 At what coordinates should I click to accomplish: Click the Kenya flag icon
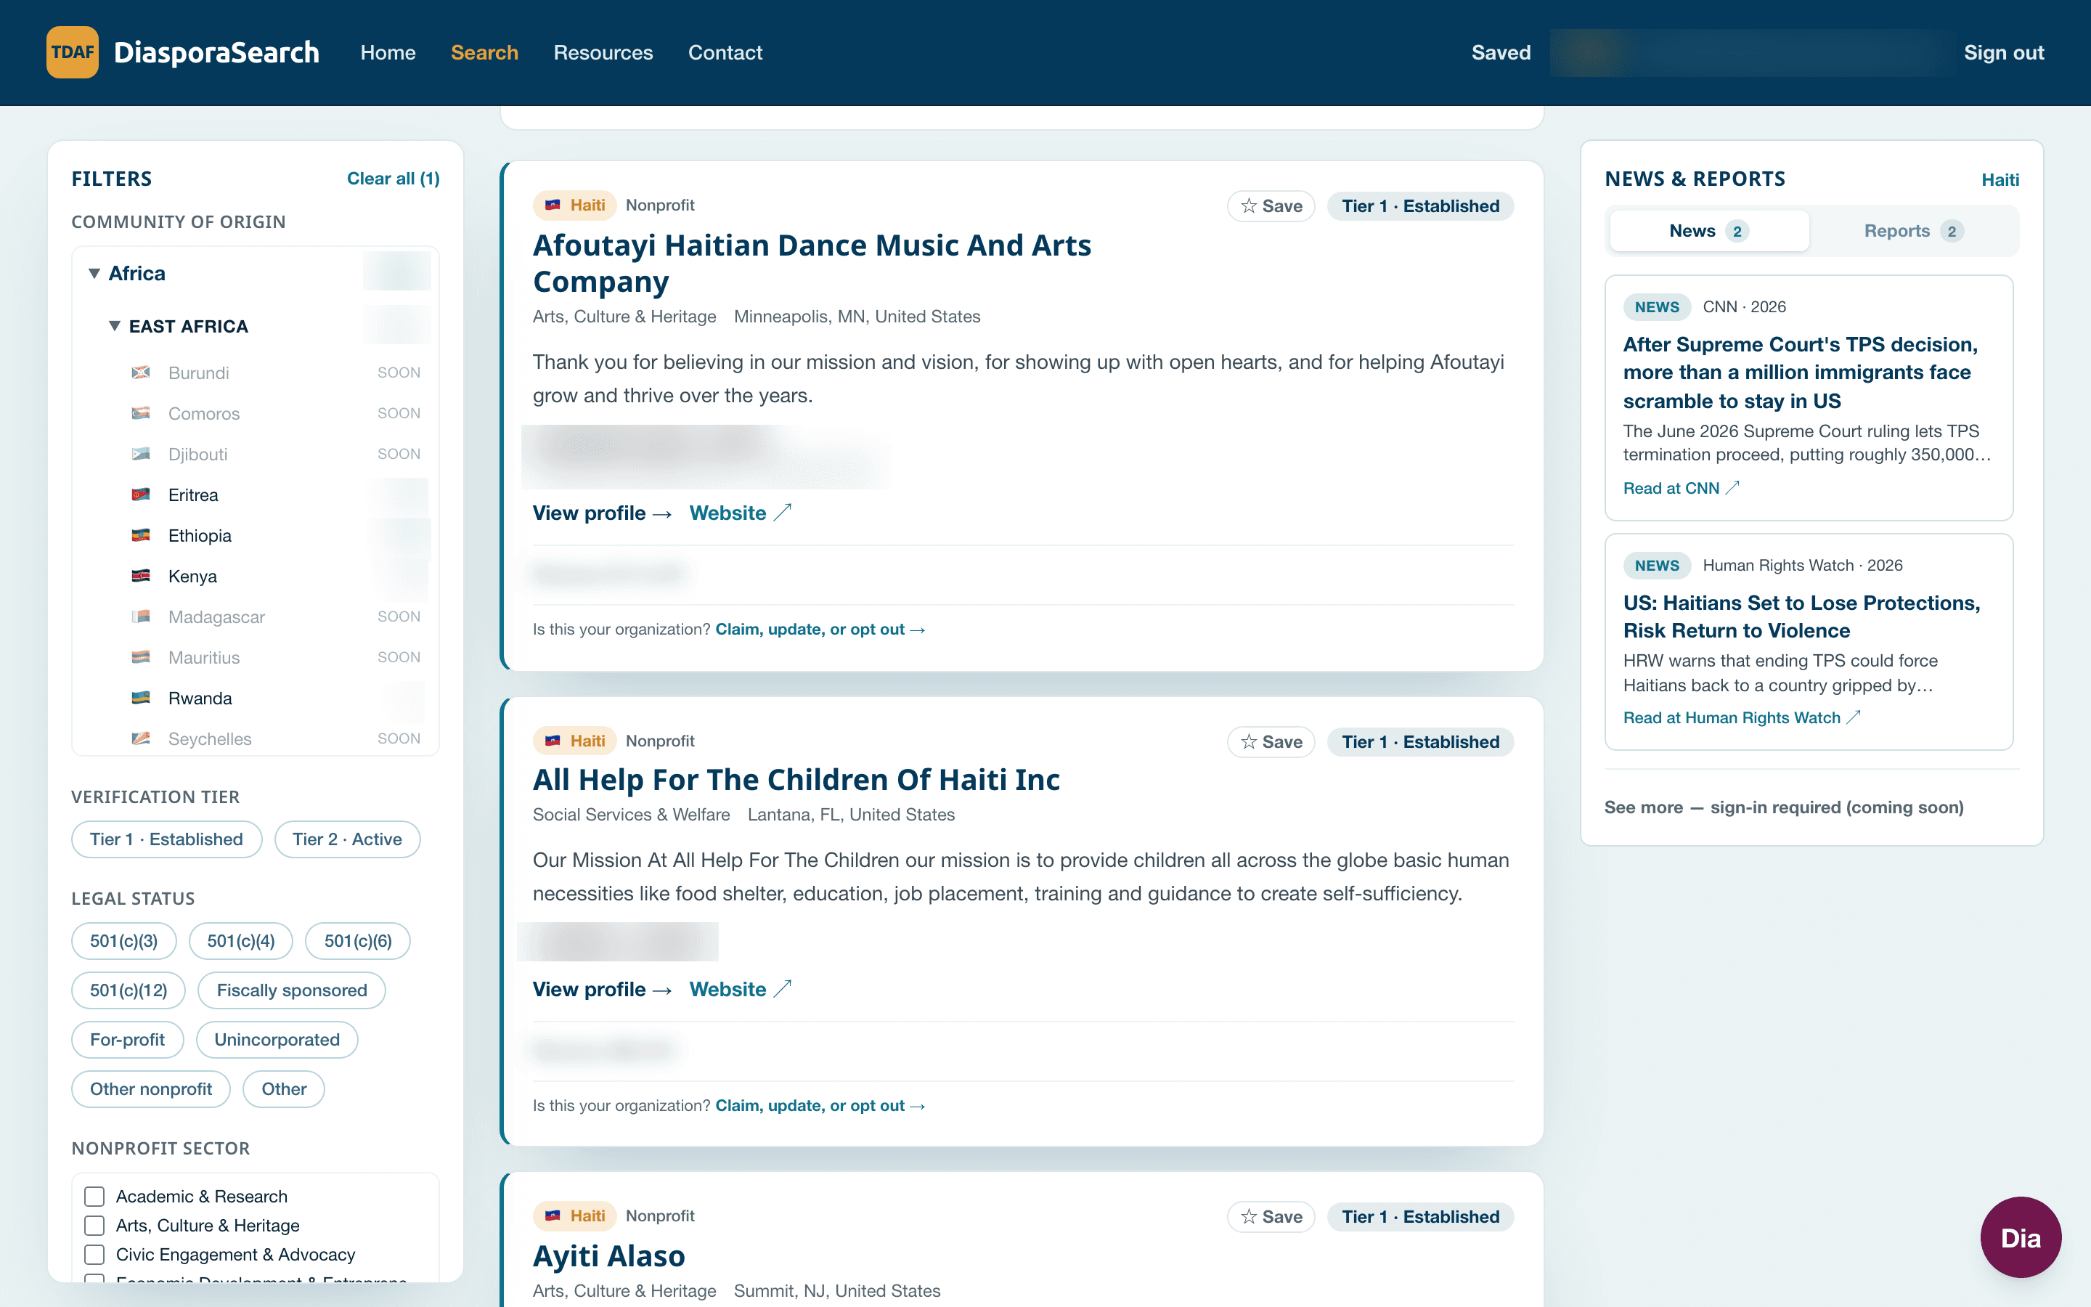point(141,576)
